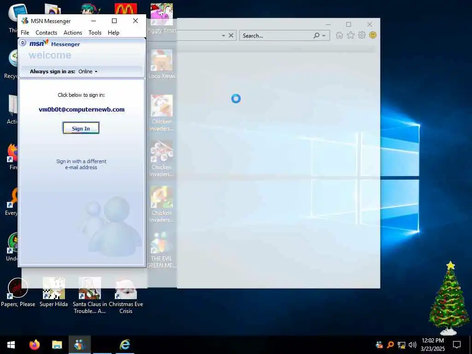This screenshot has width=472, height=354.
Task: Select the McDonald's logo desktop icon
Action: pos(125,9)
